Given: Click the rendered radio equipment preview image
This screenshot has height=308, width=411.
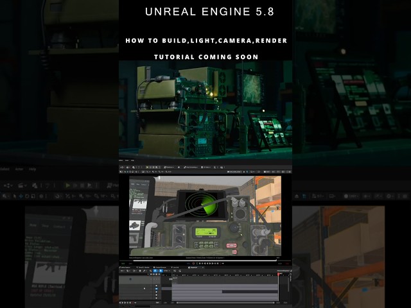Looking at the screenshot, I should pyautogui.click(x=205, y=109).
